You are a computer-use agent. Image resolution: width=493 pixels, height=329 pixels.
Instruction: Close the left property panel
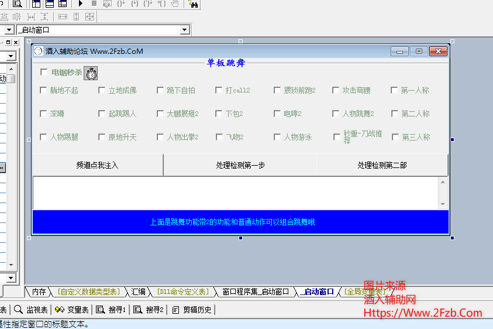click(x=16, y=42)
